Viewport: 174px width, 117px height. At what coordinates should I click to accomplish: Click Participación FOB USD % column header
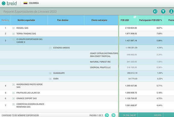[150, 20]
